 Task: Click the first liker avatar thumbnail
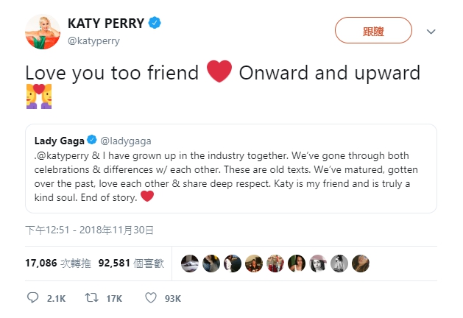(x=190, y=262)
